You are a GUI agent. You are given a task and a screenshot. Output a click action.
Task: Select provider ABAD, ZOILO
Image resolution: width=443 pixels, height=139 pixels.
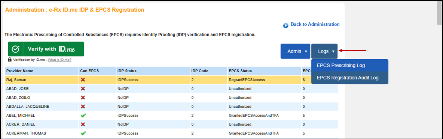coord(18,98)
